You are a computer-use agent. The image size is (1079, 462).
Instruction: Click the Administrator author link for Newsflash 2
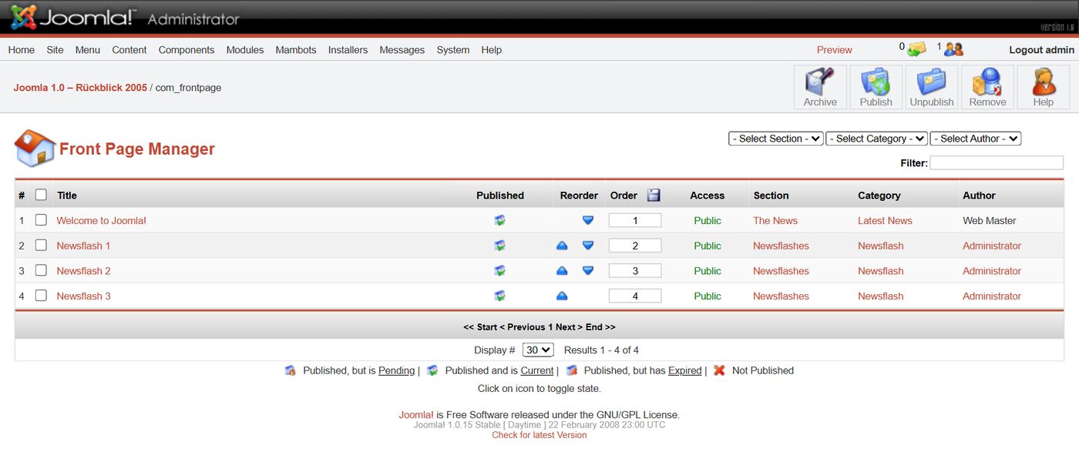[992, 270]
